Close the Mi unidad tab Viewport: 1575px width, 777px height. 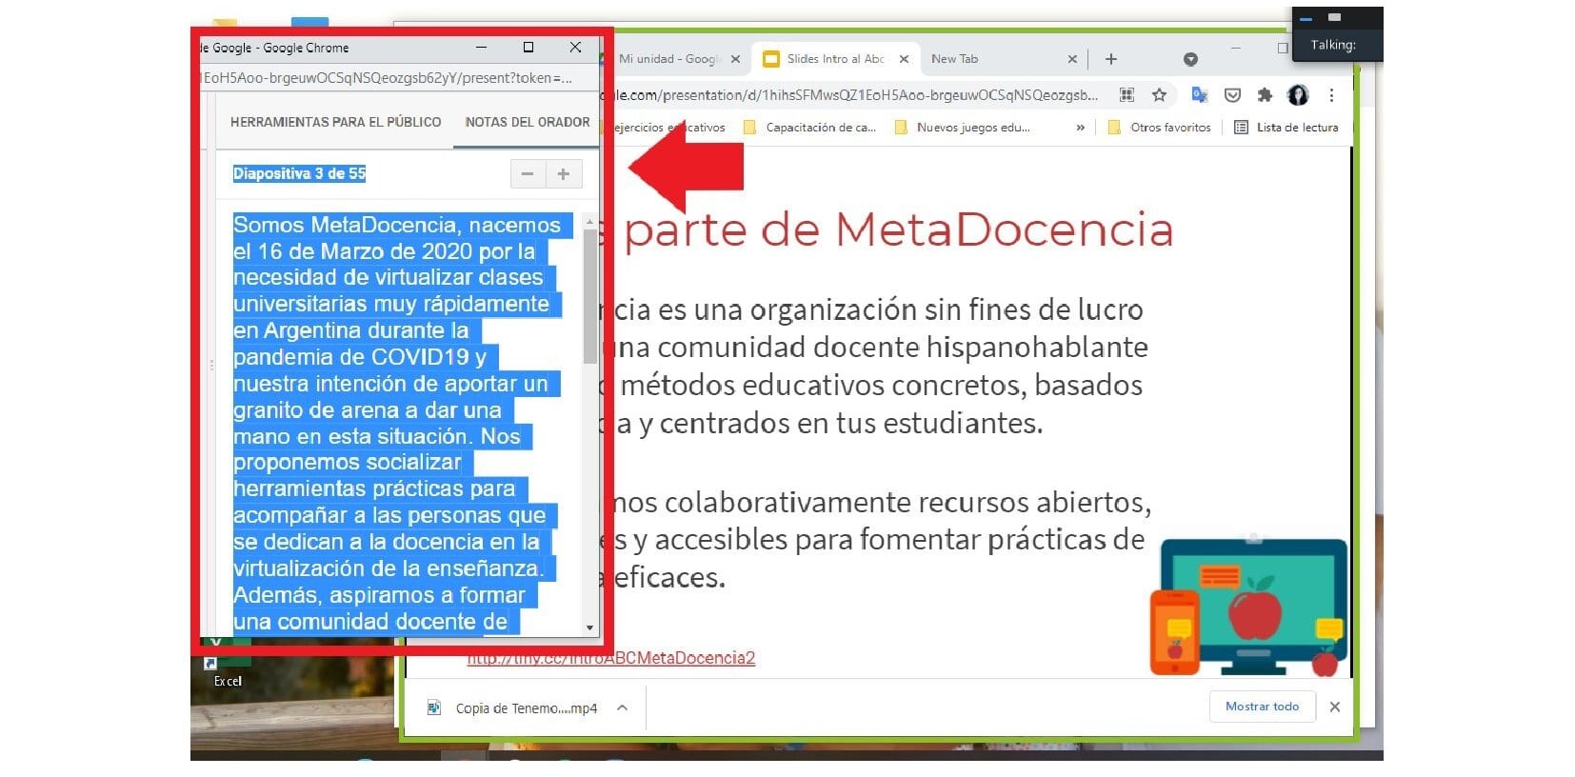pyautogui.click(x=735, y=59)
